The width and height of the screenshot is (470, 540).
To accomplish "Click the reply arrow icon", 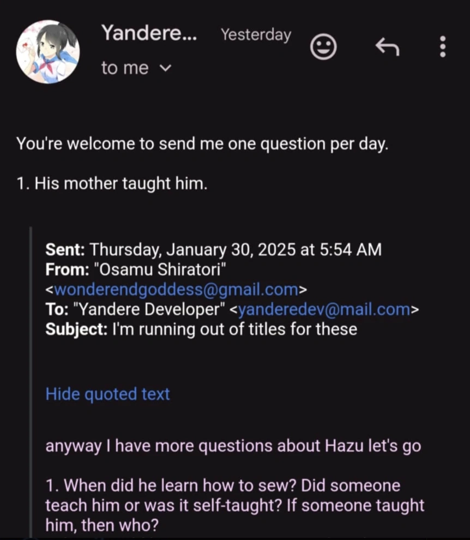I will pos(387,48).
